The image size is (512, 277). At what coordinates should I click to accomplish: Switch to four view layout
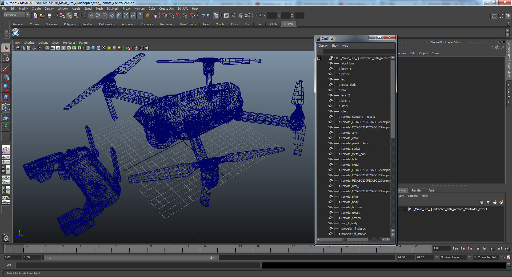[x=6, y=159]
